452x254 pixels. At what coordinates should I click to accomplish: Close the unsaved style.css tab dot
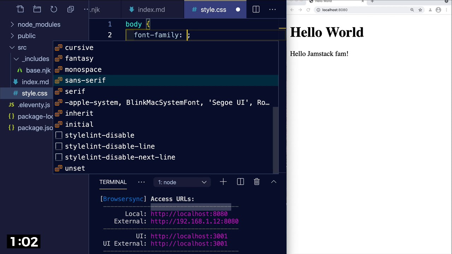(238, 10)
